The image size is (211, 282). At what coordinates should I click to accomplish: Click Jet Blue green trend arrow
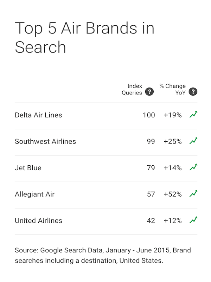tap(193, 167)
